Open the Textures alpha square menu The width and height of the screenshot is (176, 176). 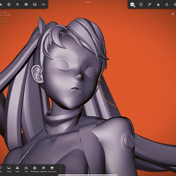pos(141,5)
